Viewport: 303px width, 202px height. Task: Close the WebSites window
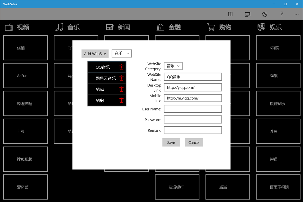(x=297, y=4)
